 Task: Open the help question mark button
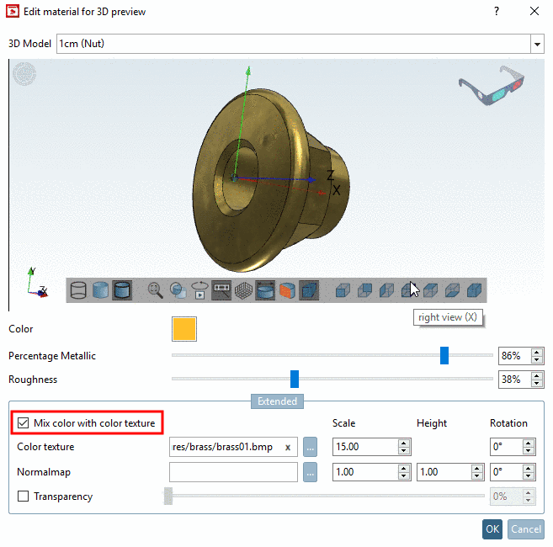[x=497, y=11]
